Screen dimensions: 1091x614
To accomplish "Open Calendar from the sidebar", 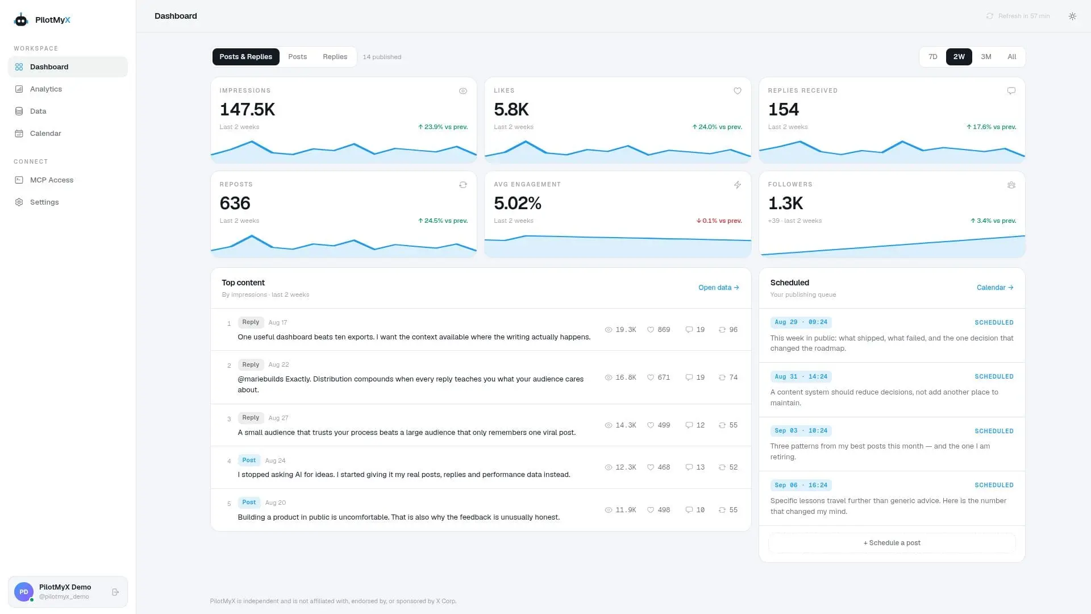I will (68, 133).
